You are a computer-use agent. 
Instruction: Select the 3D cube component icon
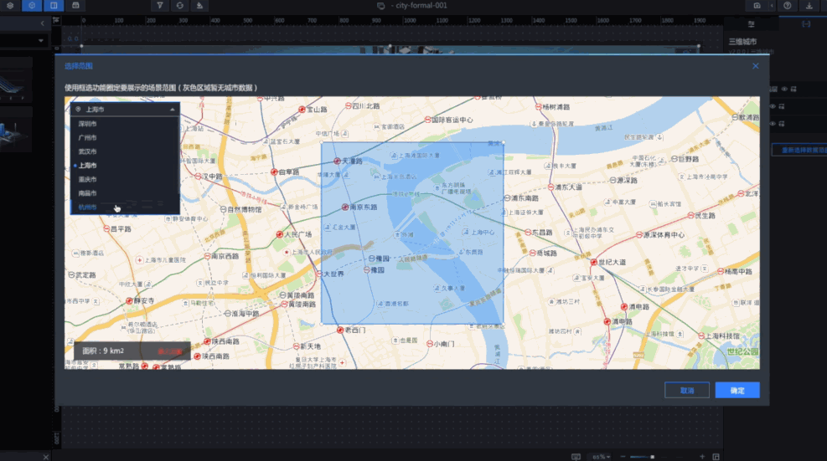point(32,5)
